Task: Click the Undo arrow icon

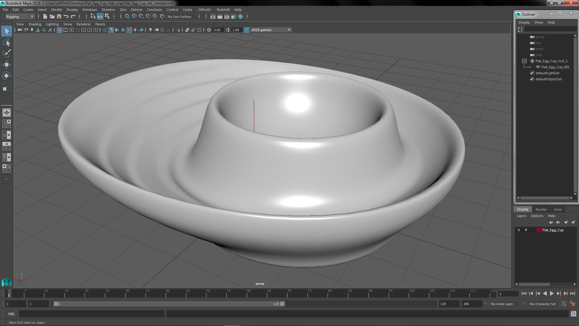Action: point(66,17)
